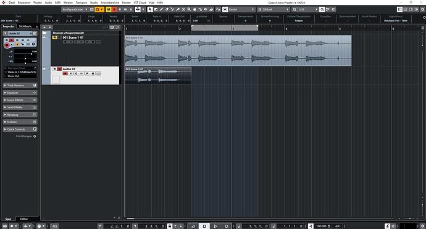The height and width of the screenshot is (229, 426).
Task: Adjust the inspector pan slider
Action: 25,58
